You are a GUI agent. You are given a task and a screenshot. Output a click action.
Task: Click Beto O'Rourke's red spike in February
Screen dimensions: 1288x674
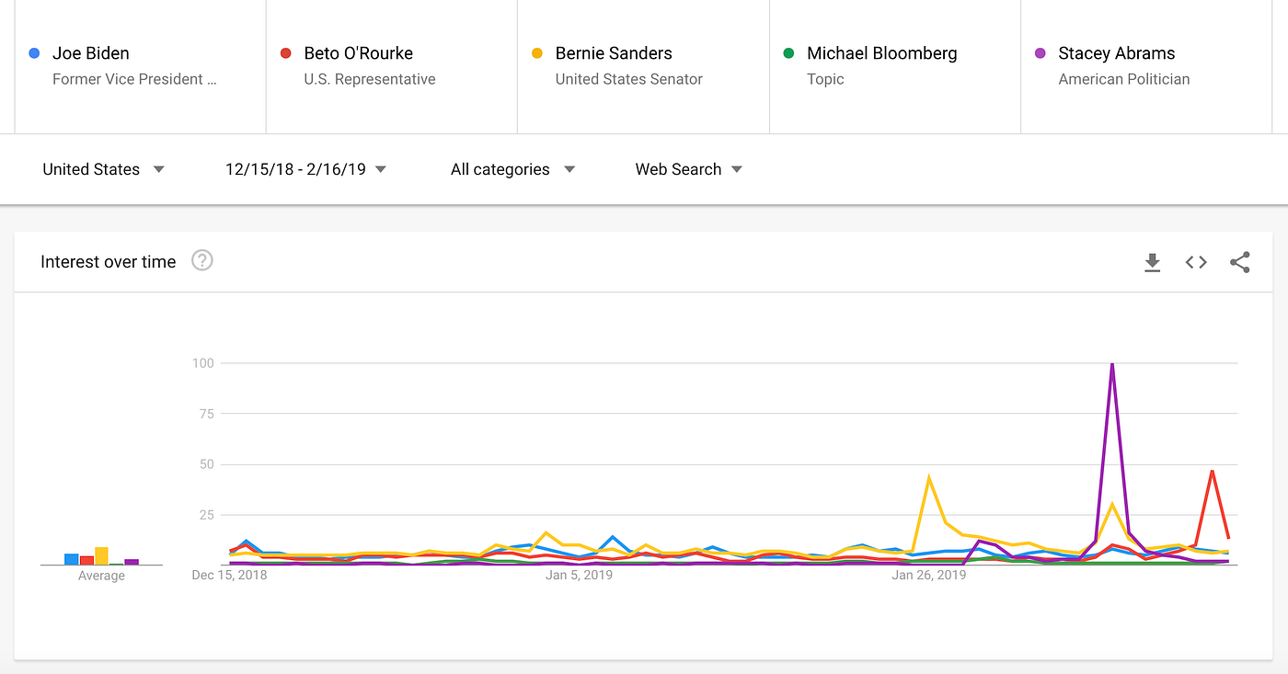1213,472
